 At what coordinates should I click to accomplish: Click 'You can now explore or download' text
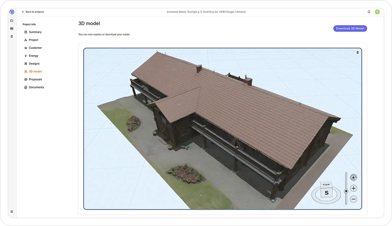[104, 34]
